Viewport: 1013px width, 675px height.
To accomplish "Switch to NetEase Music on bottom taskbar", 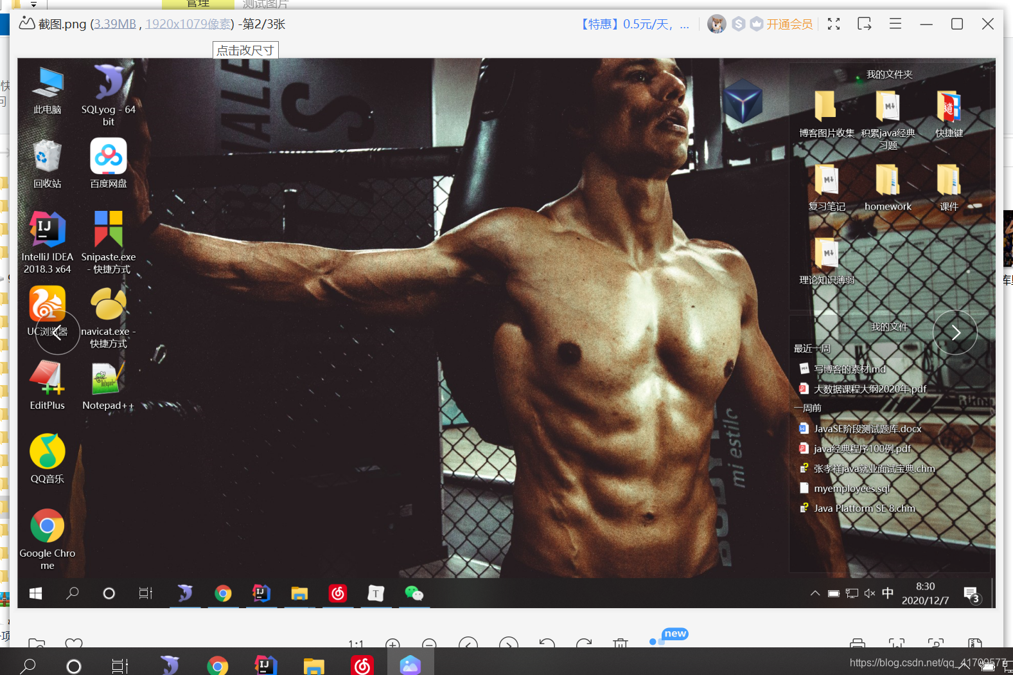I will 362,665.
